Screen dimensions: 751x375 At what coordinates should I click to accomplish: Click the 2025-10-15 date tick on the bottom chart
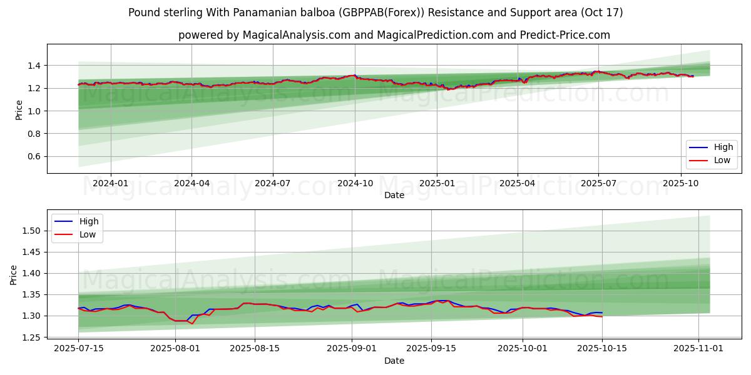point(602,348)
